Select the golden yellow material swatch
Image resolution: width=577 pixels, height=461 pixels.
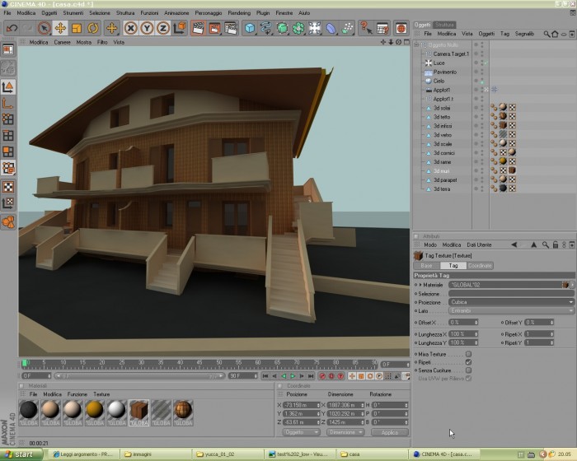click(95, 410)
